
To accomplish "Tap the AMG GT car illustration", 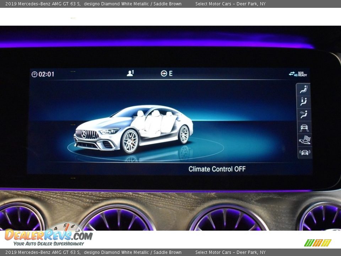I will [133, 130].
